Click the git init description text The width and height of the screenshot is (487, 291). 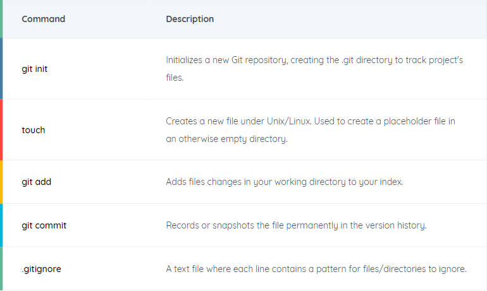[x=314, y=68]
